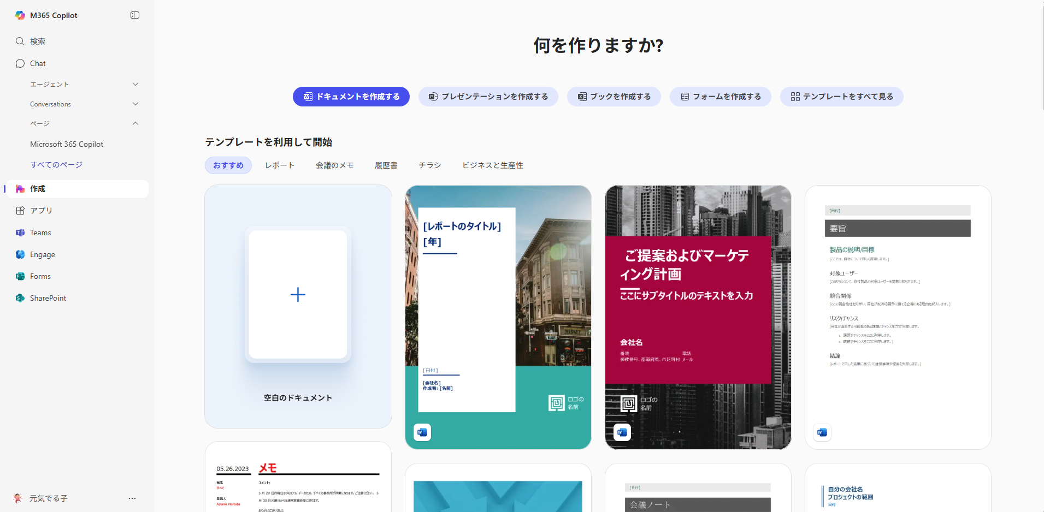Screen dimensions: 1044x512
Task: Open Engage from the sidebar icon
Action: coord(20,254)
